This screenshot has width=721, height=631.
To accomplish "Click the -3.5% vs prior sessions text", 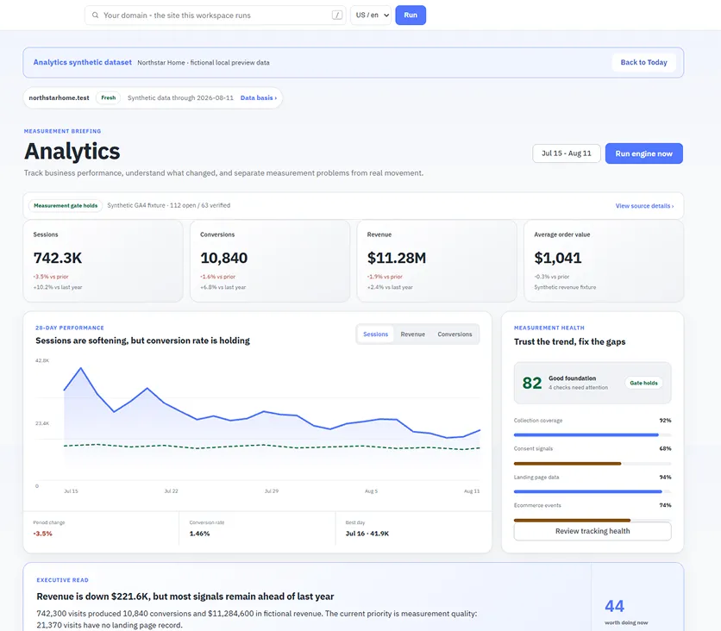I will 51,277.
